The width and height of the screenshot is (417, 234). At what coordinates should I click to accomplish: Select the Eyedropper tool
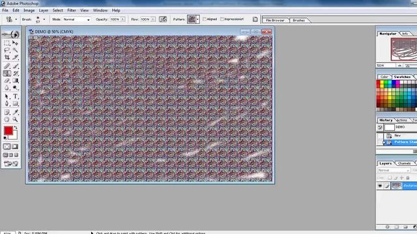click(15, 112)
